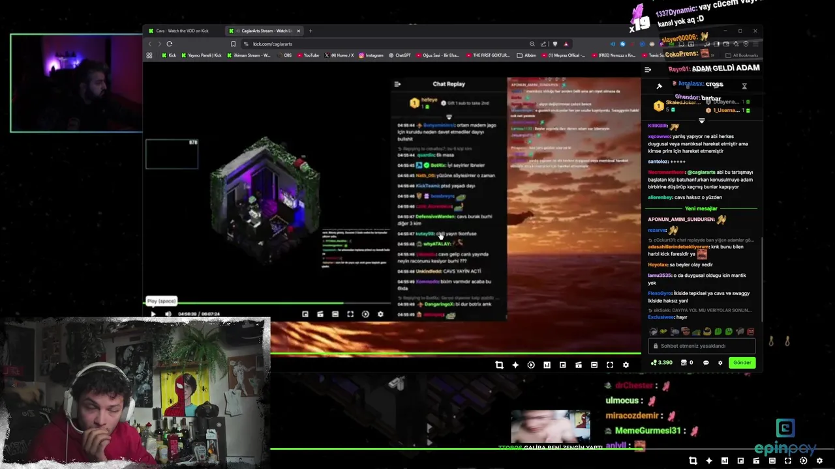Toggle fullscreen on inner VOD player
The height and width of the screenshot is (469, 835).
point(350,314)
